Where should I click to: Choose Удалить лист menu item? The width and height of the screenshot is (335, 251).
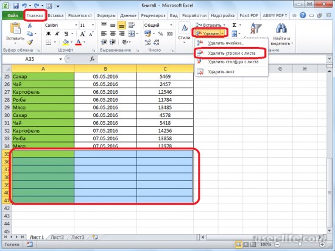[231, 72]
